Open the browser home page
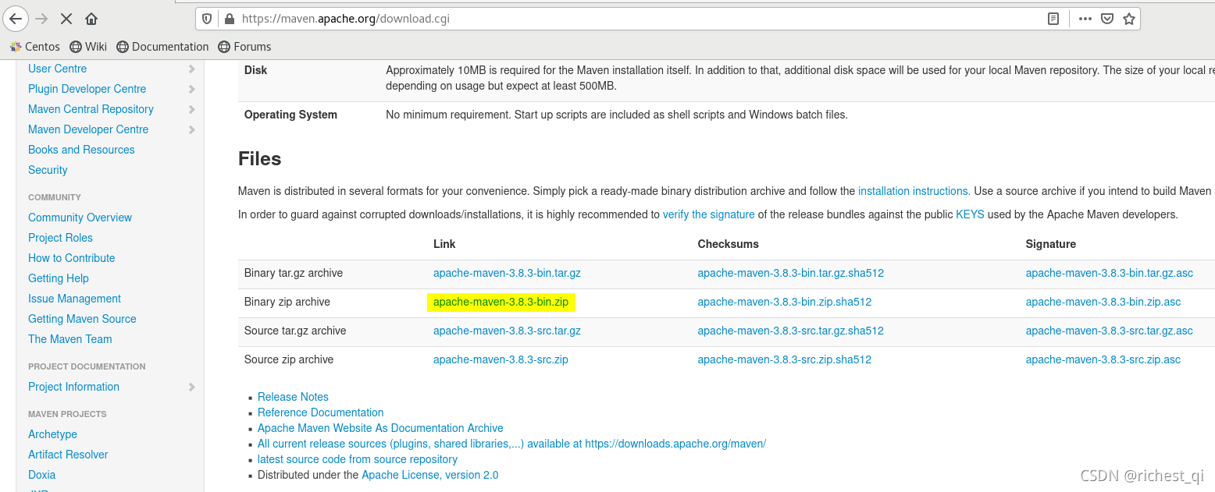The width and height of the screenshot is (1215, 492). pyautogui.click(x=91, y=18)
